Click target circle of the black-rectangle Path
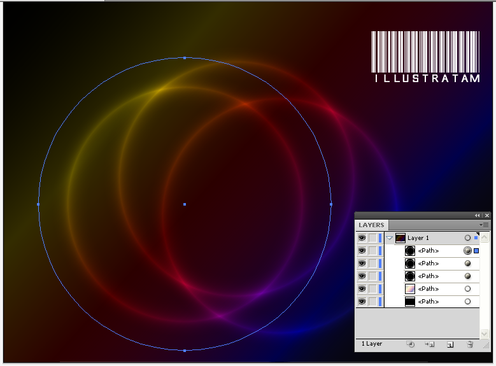Viewport: 496px width, 366px height. click(x=467, y=302)
